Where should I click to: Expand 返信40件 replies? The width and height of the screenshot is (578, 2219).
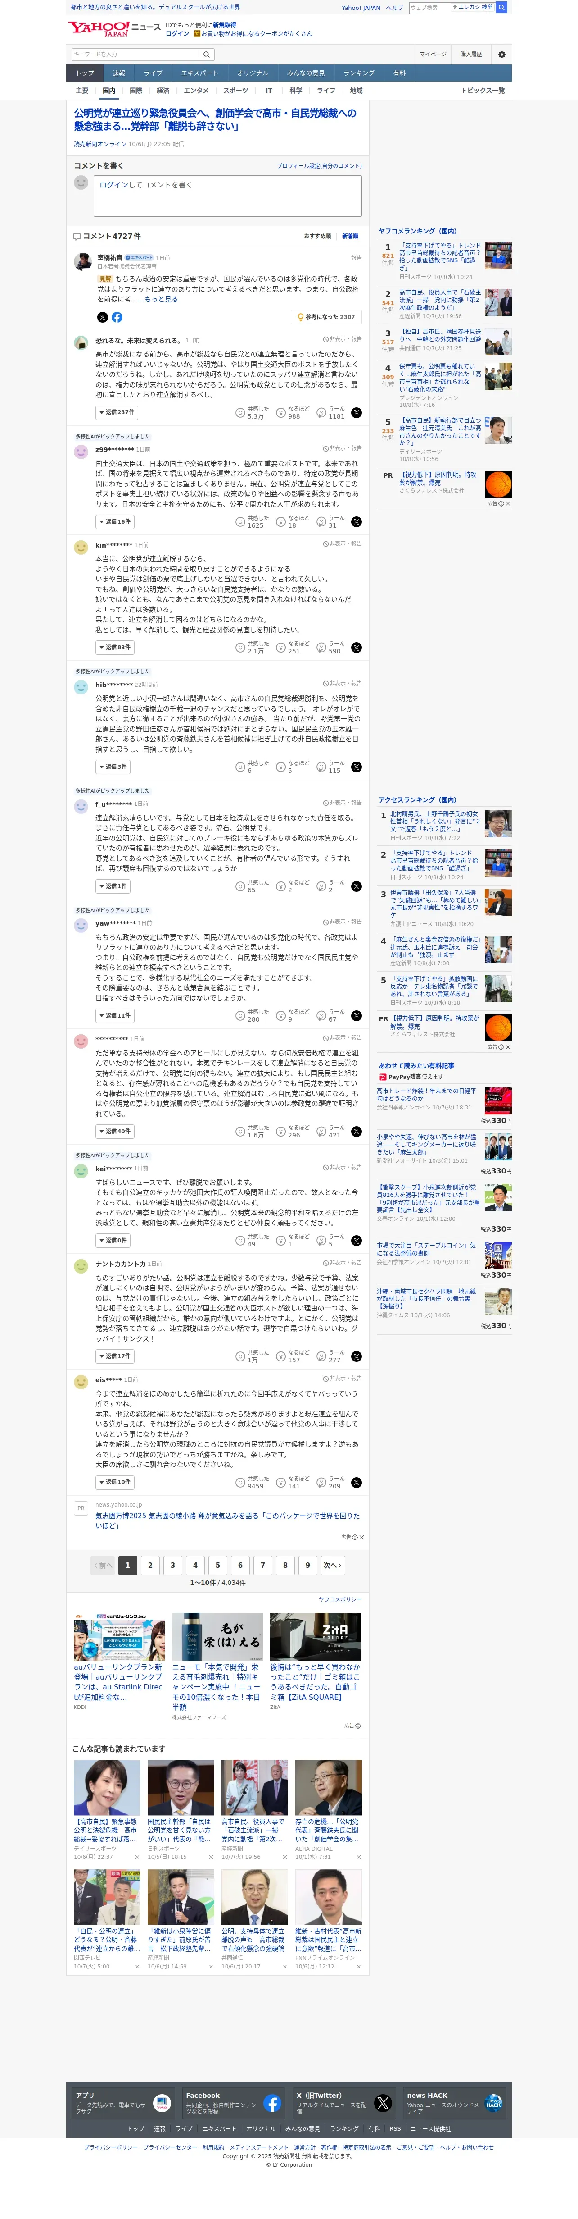tap(114, 1132)
